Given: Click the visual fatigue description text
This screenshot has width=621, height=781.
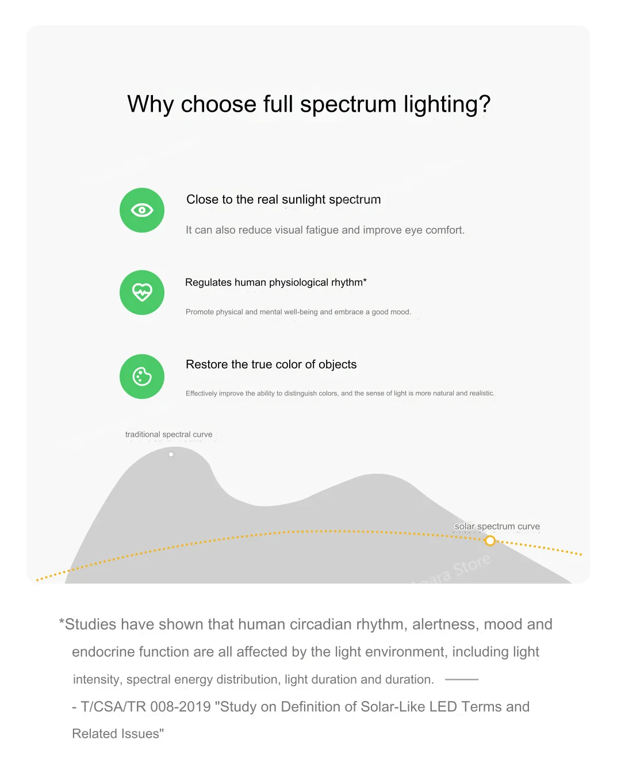Looking at the screenshot, I should (325, 230).
